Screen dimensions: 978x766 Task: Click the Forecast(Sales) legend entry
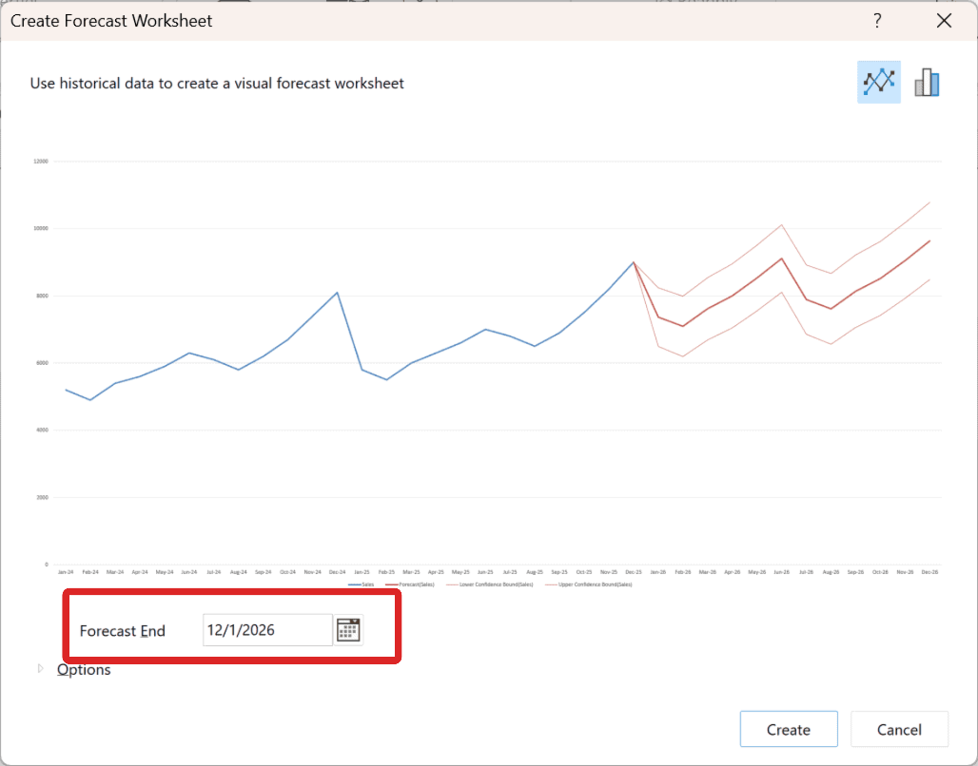tap(410, 584)
